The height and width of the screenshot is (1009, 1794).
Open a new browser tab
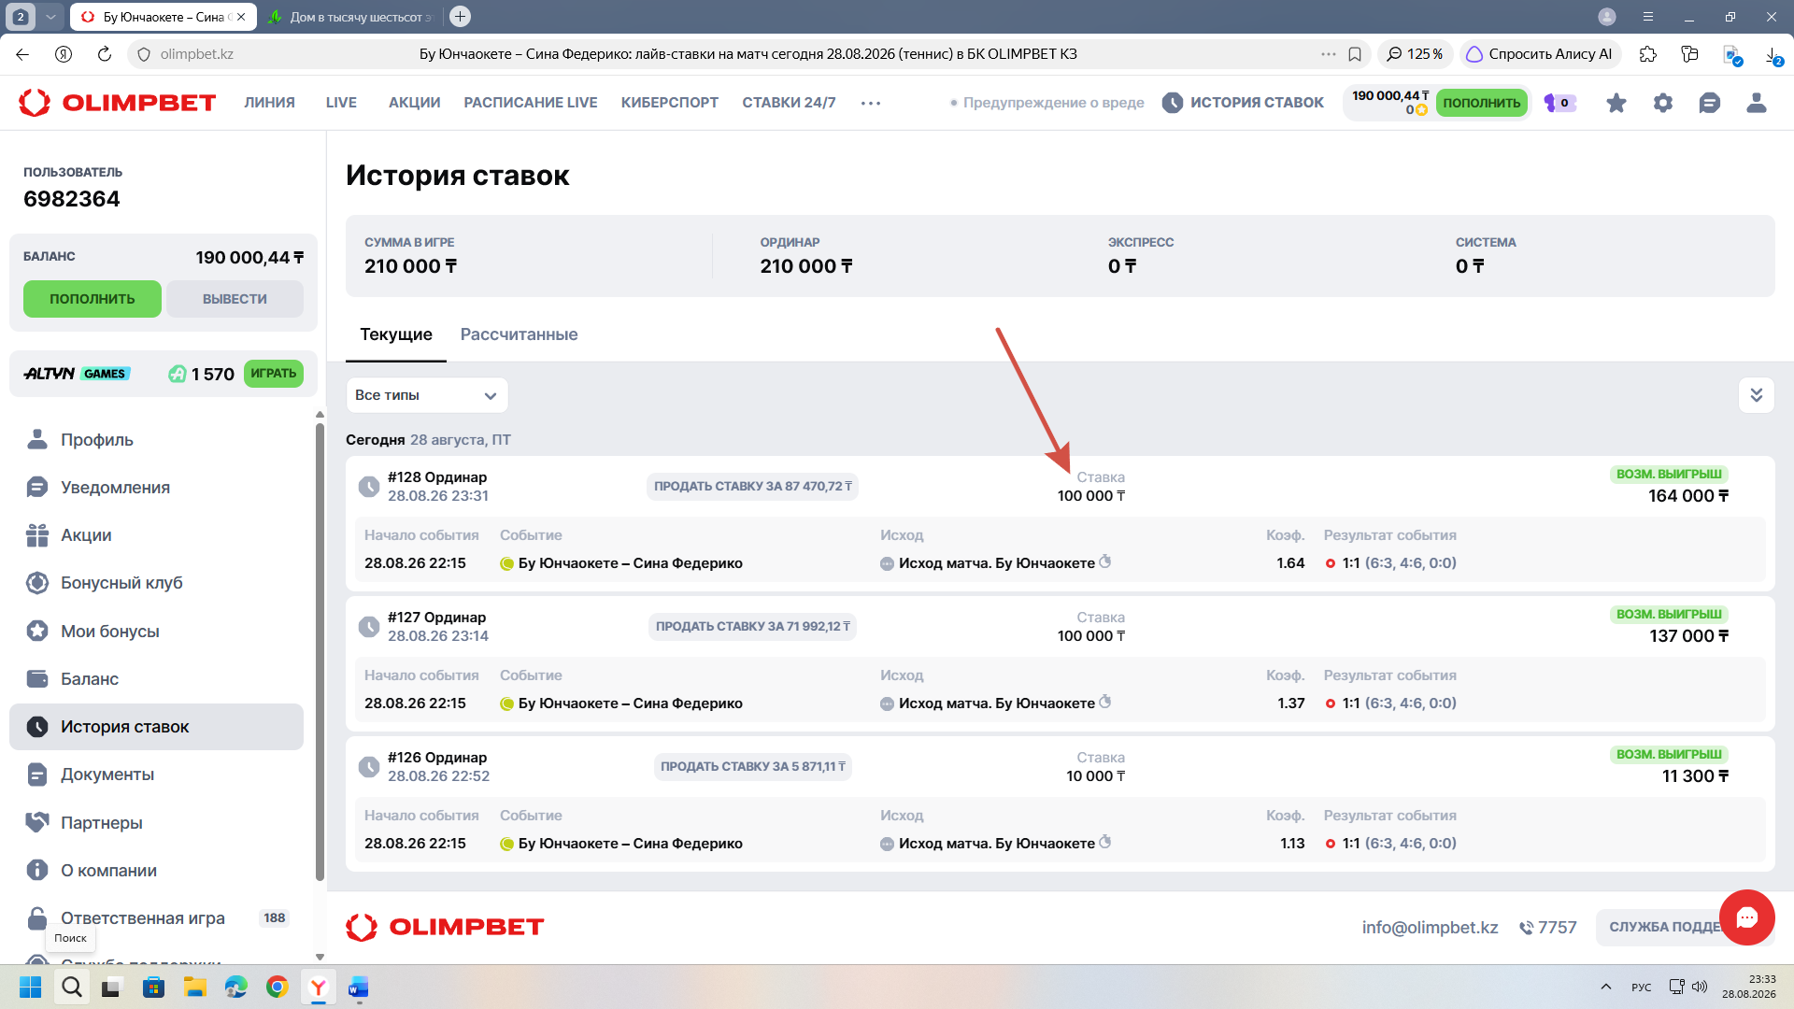click(460, 17)
